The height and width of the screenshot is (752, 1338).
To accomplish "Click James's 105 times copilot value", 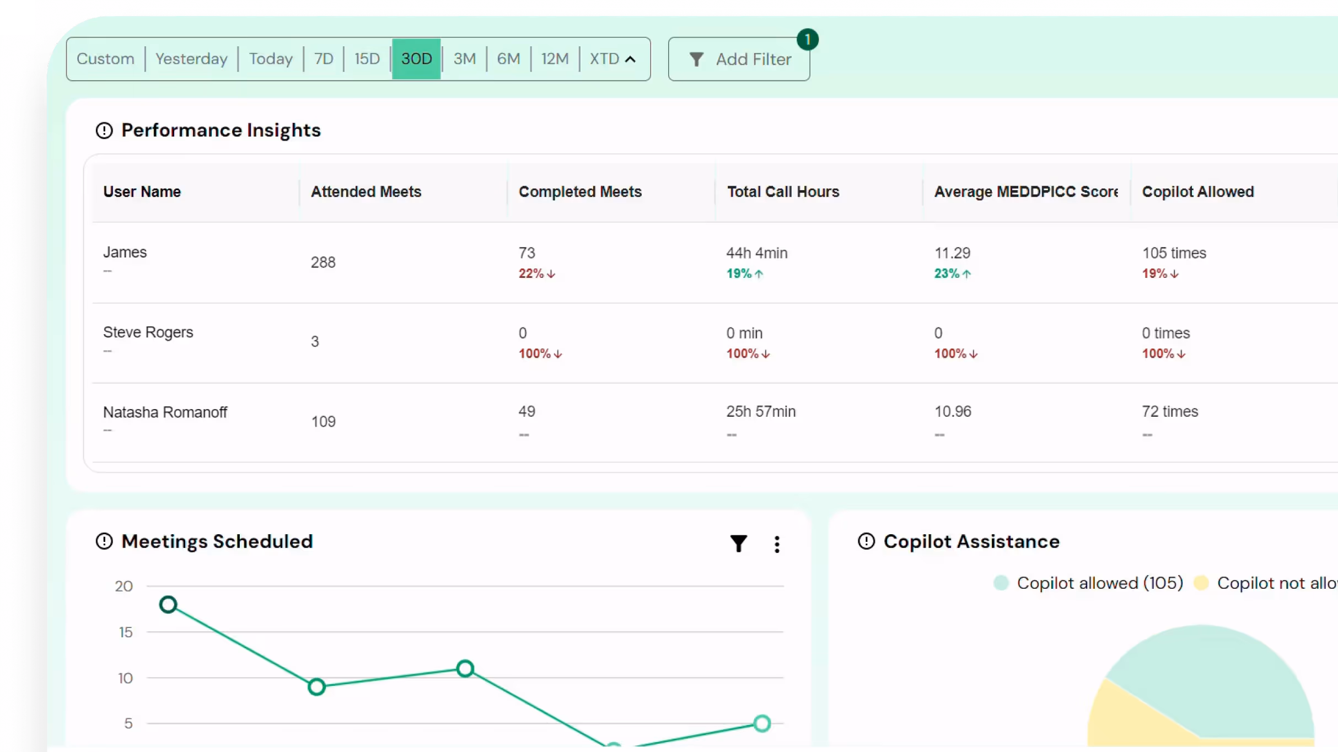I will [x=1174, y=253].
